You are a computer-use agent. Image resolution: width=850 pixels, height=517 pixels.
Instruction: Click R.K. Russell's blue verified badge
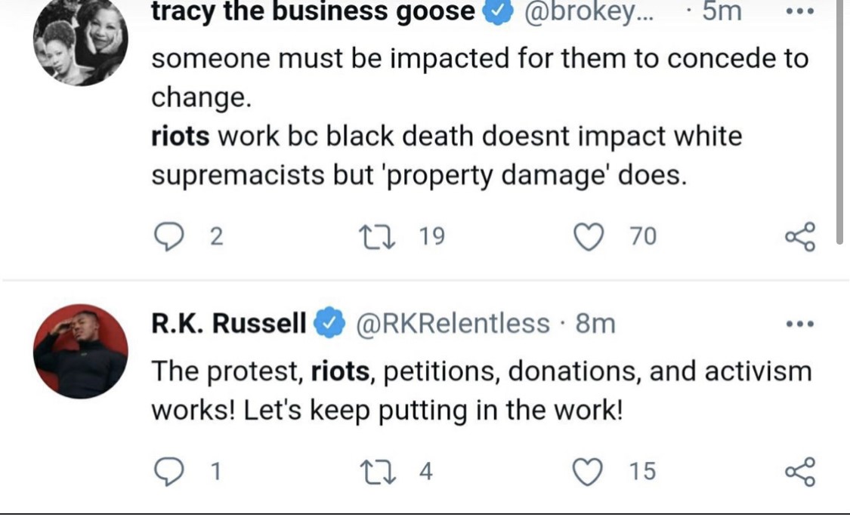point(326,324)
